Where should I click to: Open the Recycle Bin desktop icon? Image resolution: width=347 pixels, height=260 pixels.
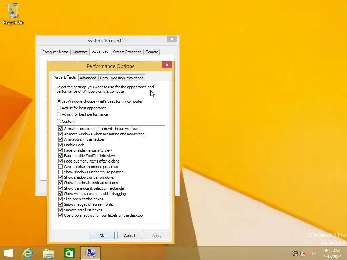click(x=13, y=14)
